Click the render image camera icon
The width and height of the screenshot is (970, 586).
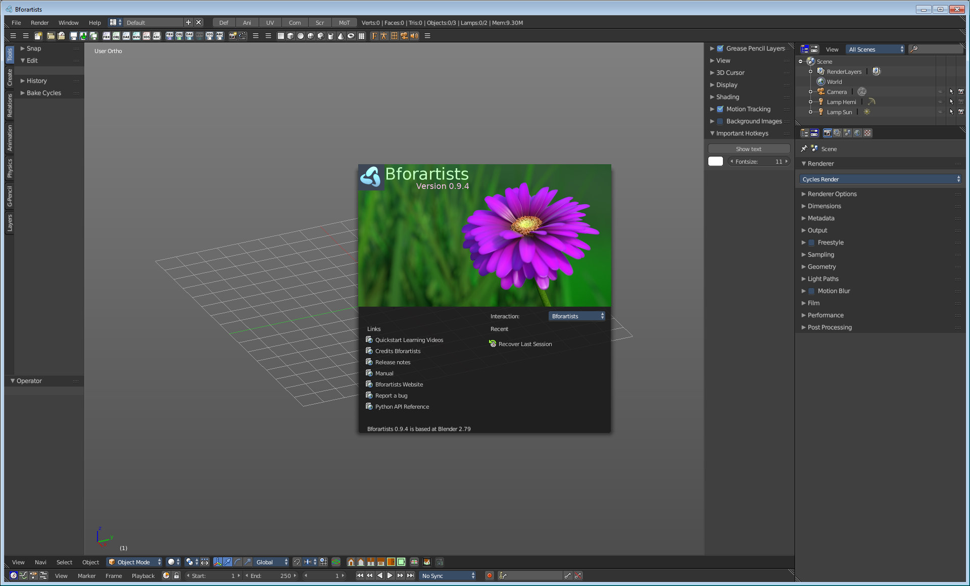click(232, 36)
